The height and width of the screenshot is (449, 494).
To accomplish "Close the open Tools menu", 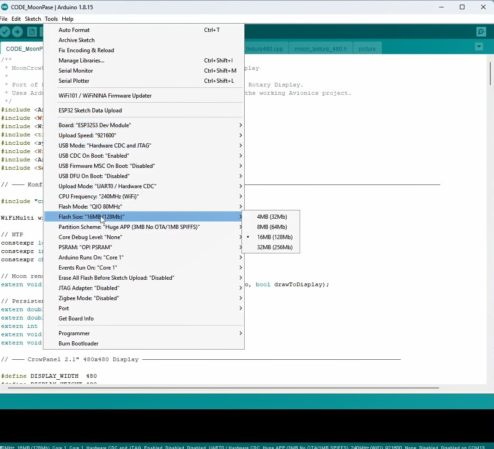I will tap(51, 19).
